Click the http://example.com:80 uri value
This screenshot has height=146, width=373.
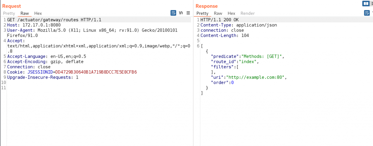click(x=258, y=77)
